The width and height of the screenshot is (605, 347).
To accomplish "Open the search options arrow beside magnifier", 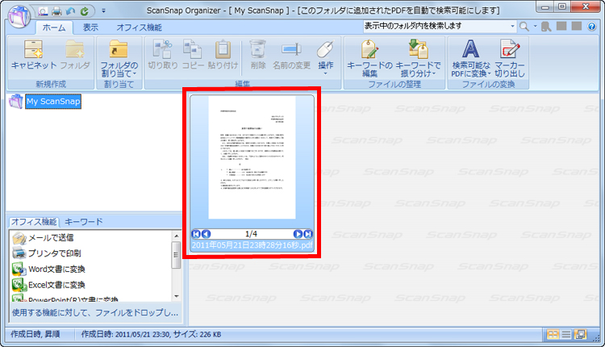I will click(535, 27).
